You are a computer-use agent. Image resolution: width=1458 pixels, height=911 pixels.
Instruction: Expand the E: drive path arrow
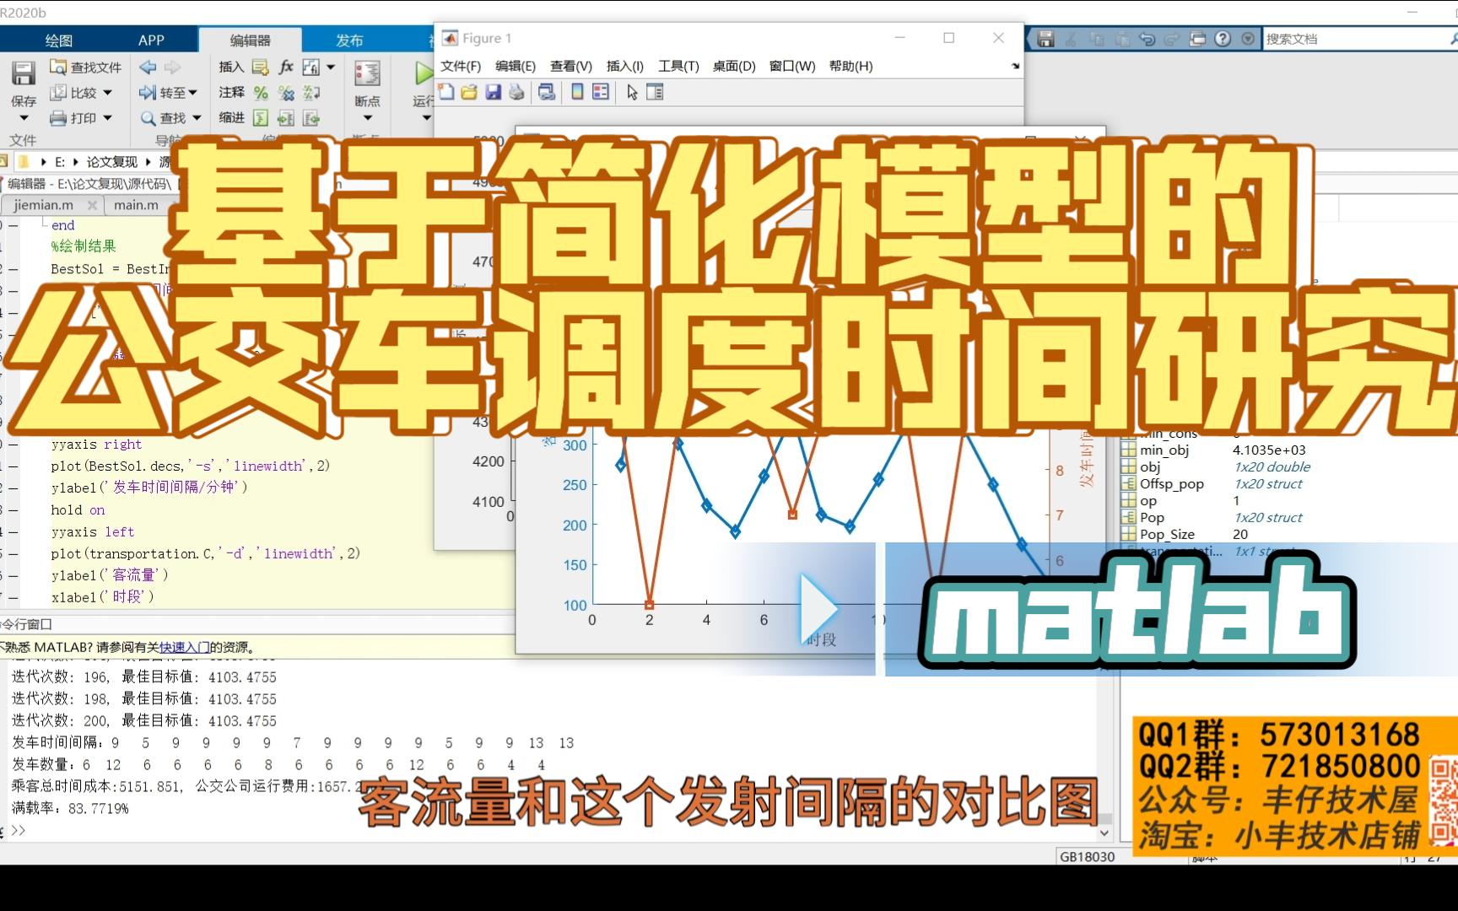77,162
